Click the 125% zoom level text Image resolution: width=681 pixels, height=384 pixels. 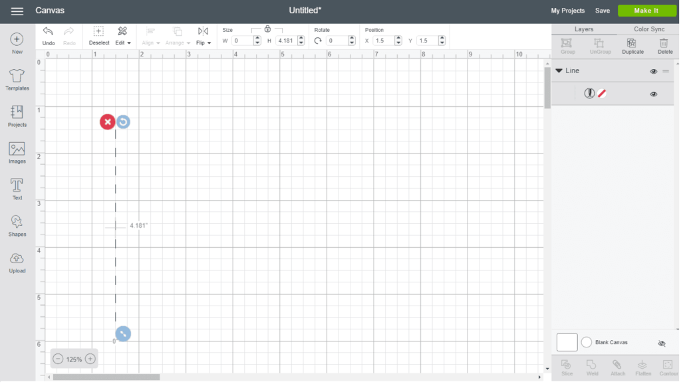click(74, 359)
